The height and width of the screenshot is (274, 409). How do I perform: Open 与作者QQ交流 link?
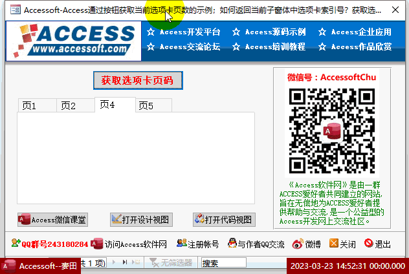pyautogui.click(x=261, y=244)
